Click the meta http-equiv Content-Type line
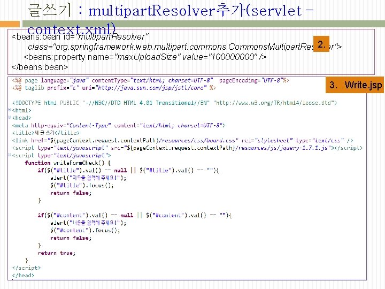 tap(119, 125)
